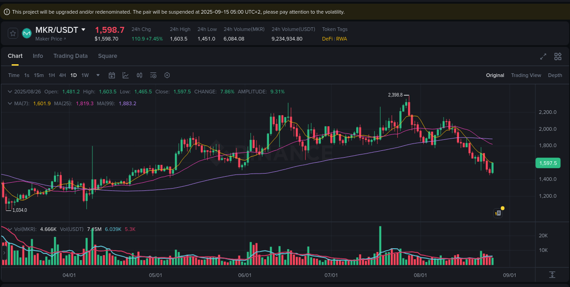The width and height of the screenshot is (570, 287).
Task: Click the green 1,597.5 price label
Action: pos(548,163)
